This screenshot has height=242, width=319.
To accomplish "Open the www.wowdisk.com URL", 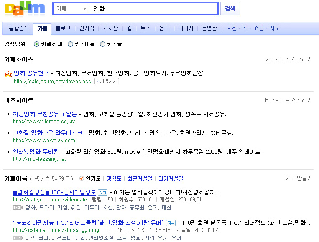I will (x=44, y=140).
